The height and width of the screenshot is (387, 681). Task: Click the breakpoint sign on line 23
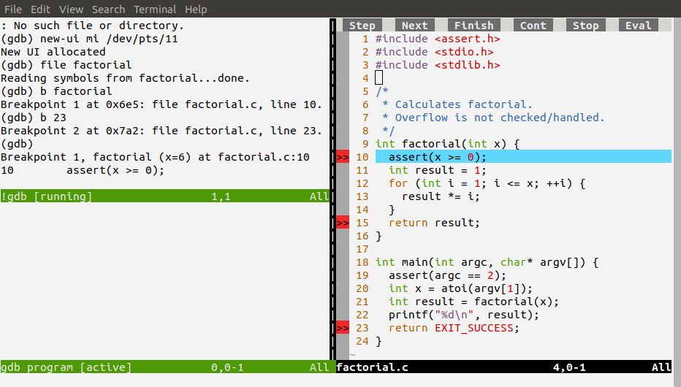pos(343,328)
